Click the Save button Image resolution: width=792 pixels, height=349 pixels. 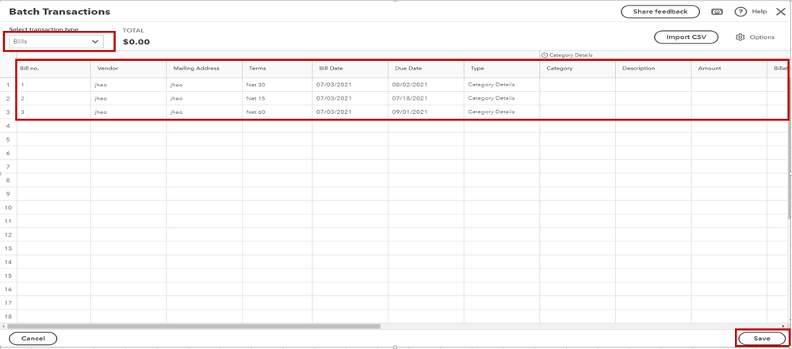pos(762,339)
